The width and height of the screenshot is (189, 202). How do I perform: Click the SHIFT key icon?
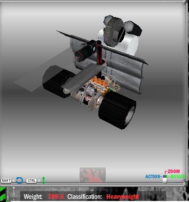[6, 181]
